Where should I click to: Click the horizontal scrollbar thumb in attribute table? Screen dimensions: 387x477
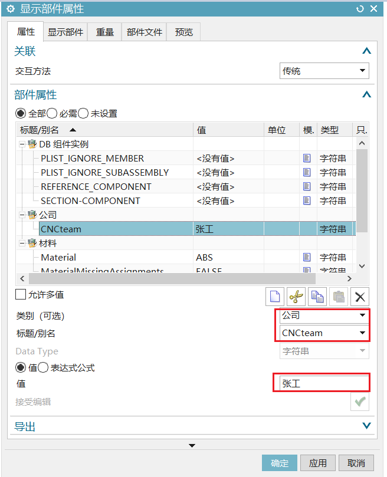coord(172,278)
